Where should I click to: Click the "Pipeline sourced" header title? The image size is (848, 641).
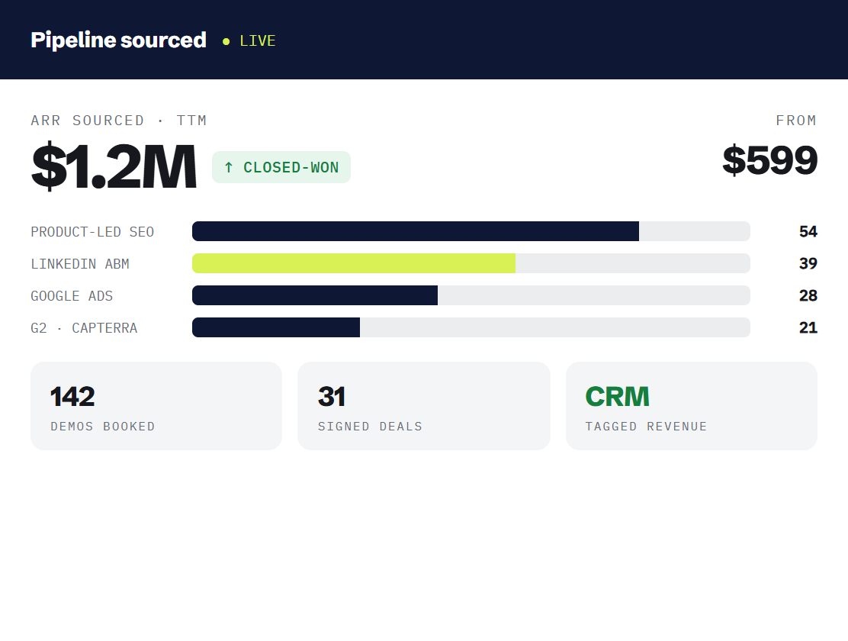(118, 40)
